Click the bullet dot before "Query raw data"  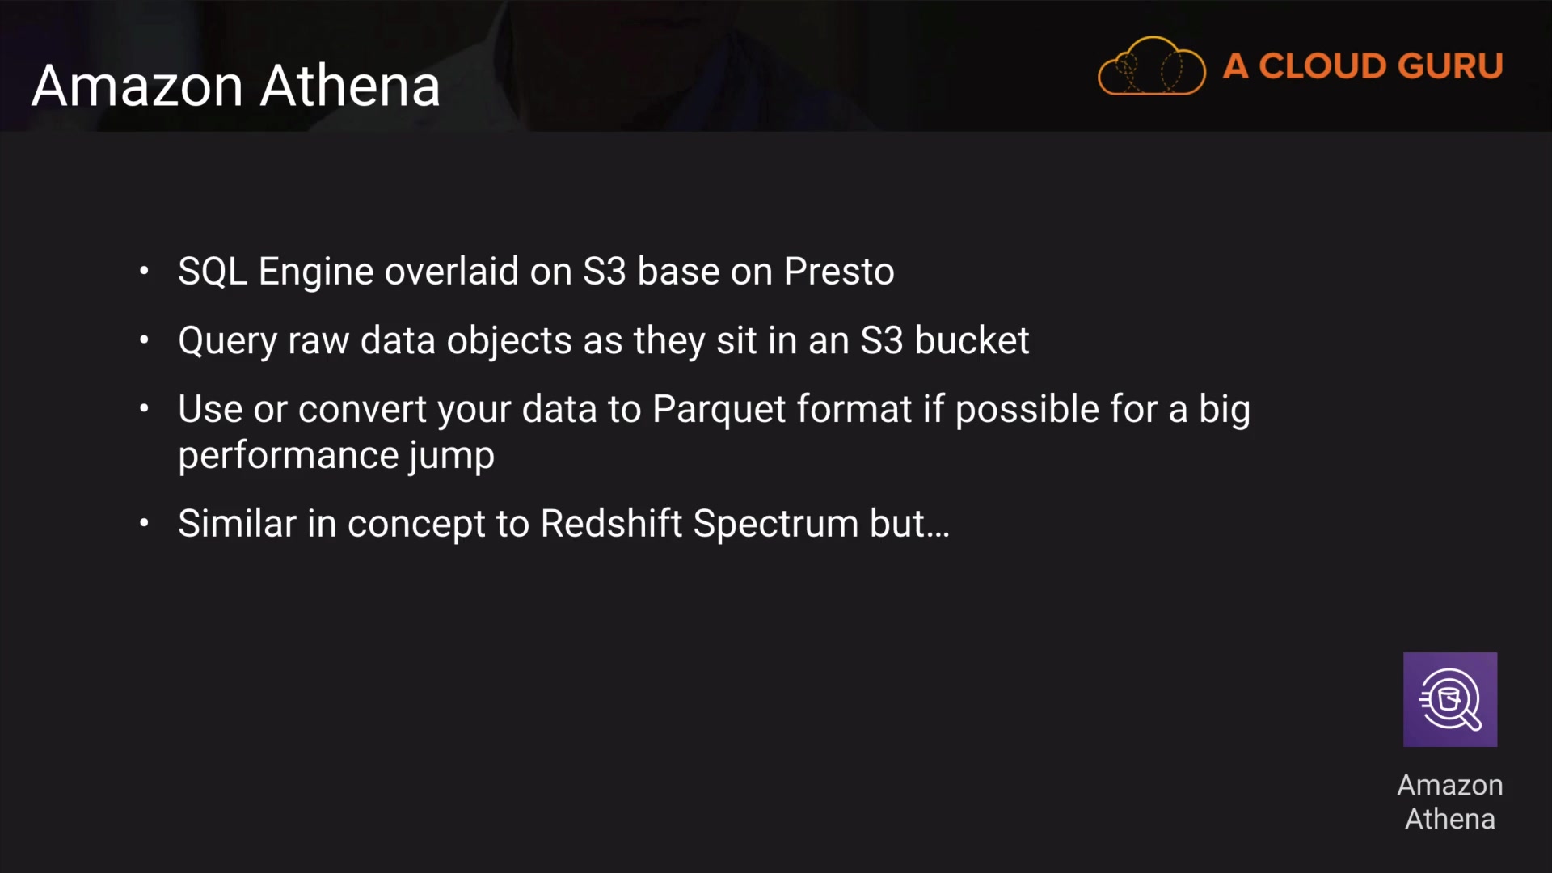coord(144,340)
